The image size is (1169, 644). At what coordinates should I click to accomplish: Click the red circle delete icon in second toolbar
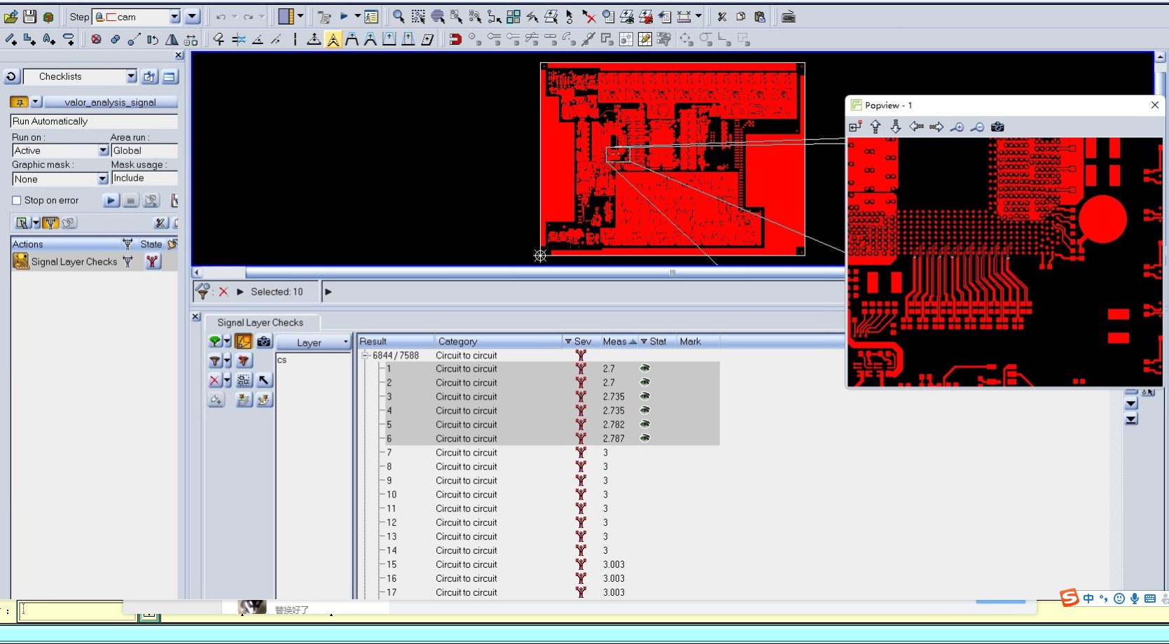(96, 39)
